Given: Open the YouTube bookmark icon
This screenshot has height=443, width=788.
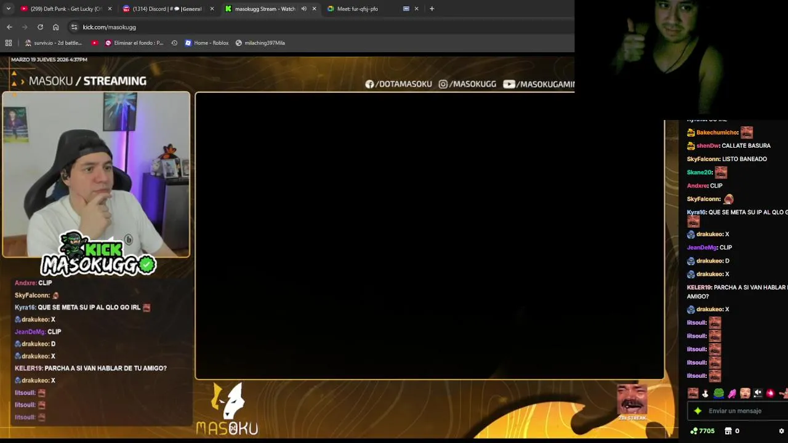Looking at the screenshot, I should point(94,43).
